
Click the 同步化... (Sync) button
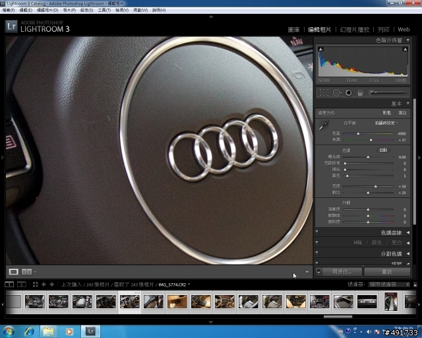click(x=342, y=272)
